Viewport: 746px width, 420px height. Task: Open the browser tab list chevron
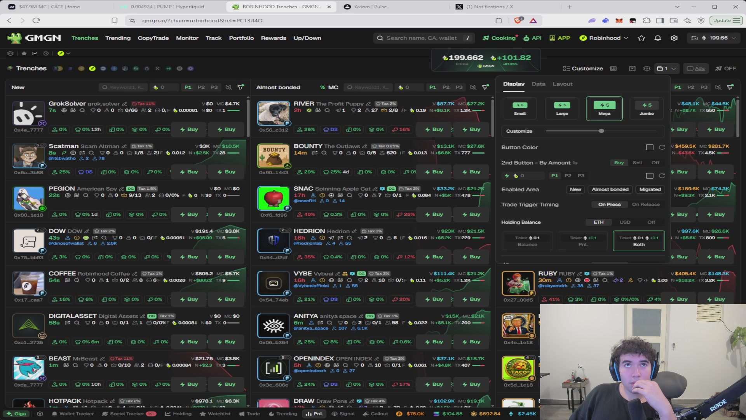[x=677, y=7]
